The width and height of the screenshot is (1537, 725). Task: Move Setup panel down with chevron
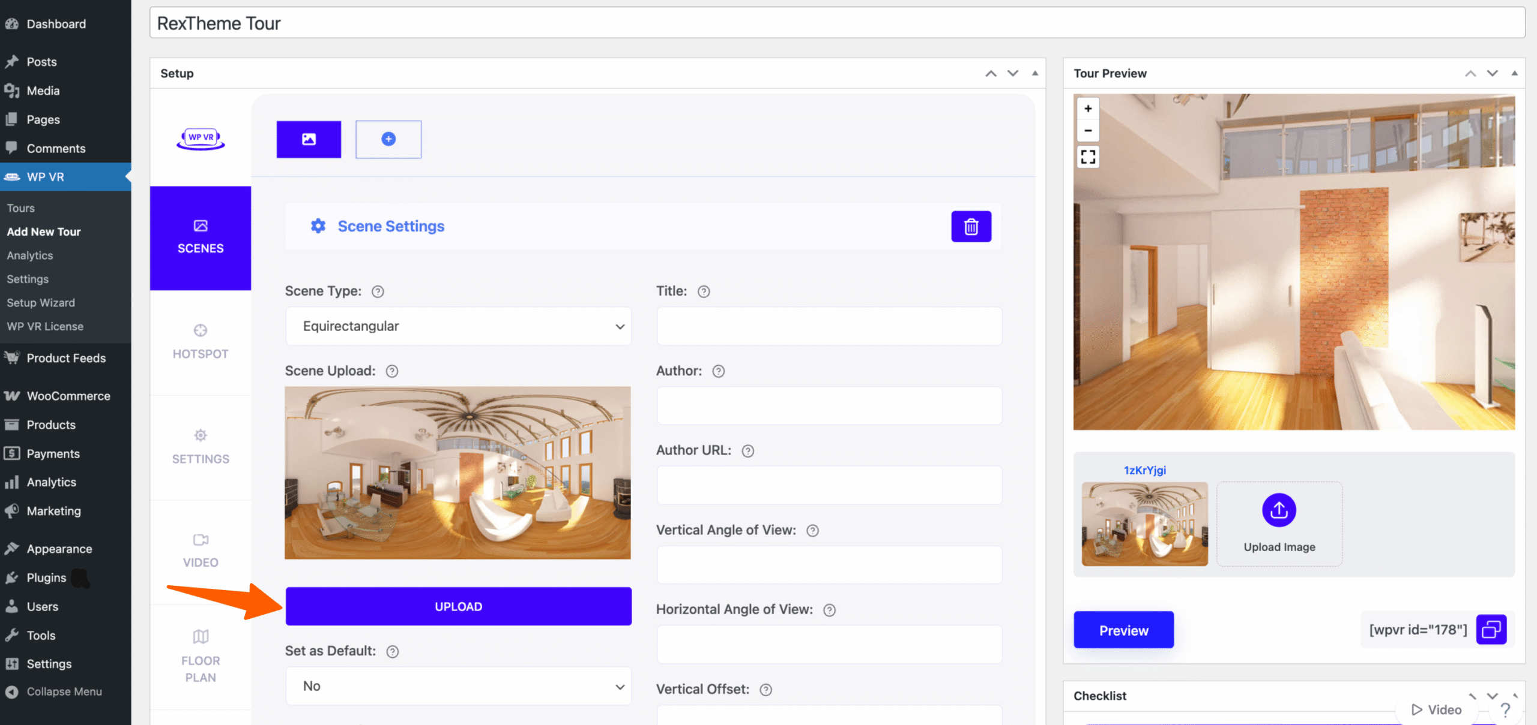1013,73
